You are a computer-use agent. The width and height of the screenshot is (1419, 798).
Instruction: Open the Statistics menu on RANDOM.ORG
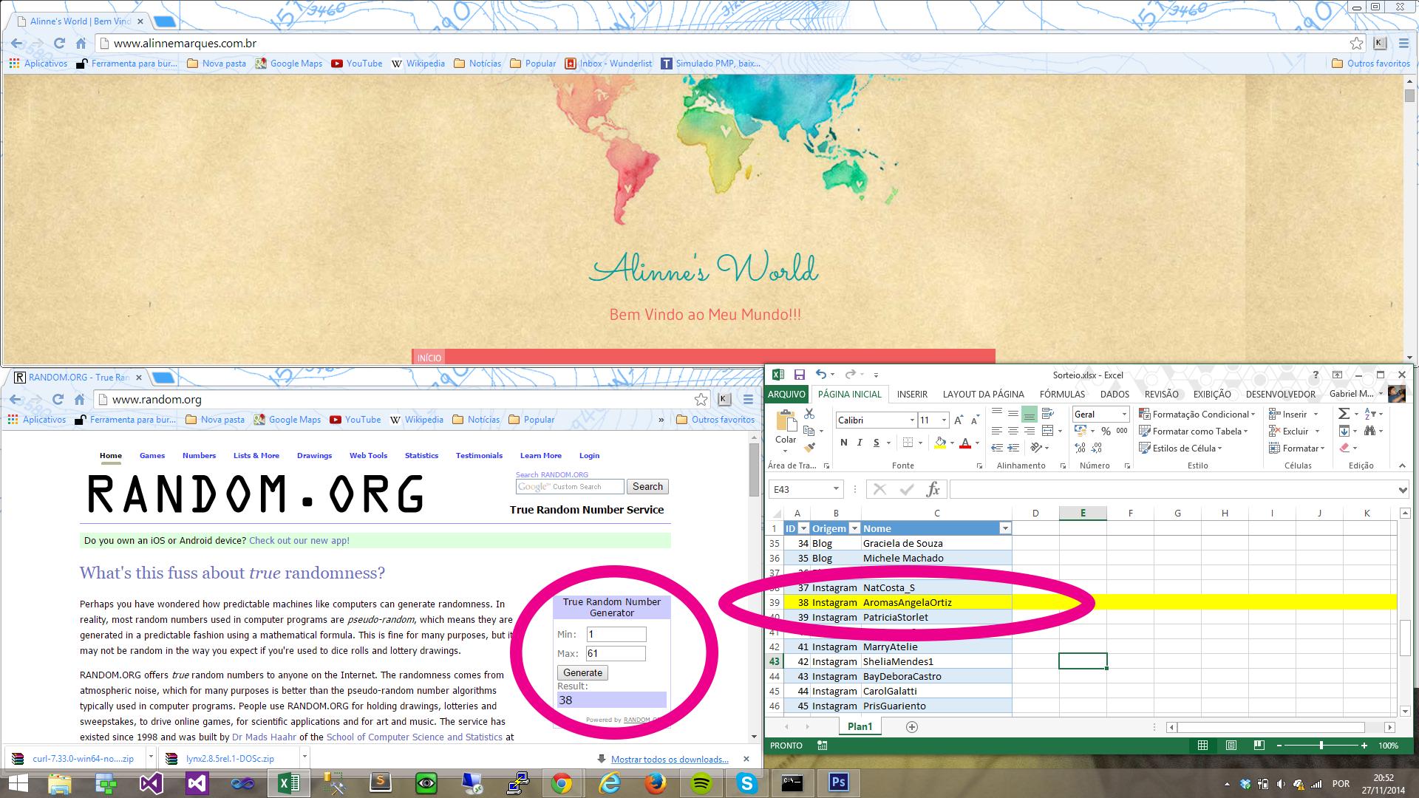click(x=421, y=455)
